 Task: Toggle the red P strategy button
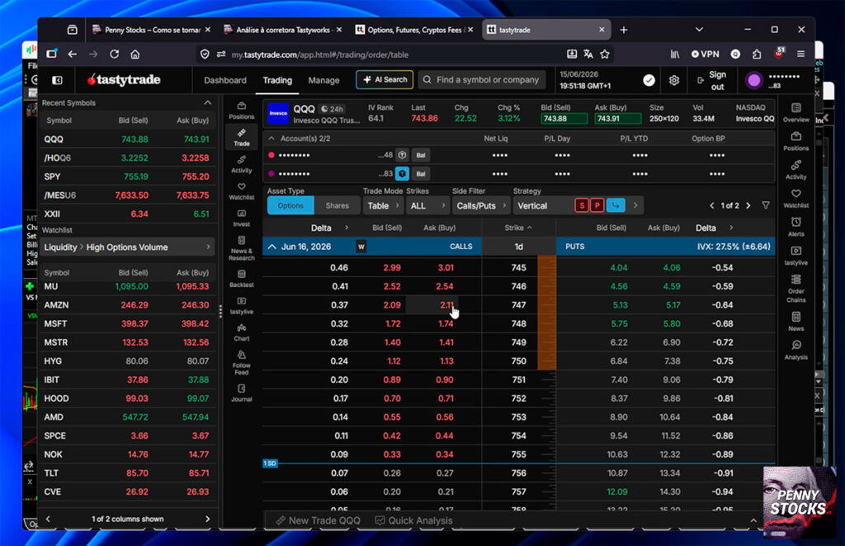(x=597, y=205)
